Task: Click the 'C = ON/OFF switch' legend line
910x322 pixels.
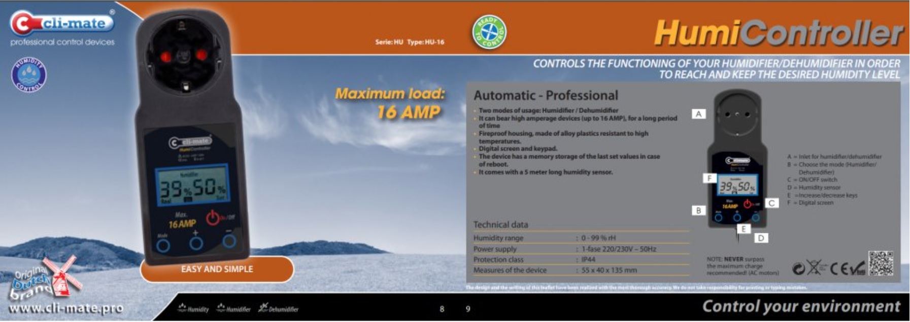Action: [x=812, y=180]
